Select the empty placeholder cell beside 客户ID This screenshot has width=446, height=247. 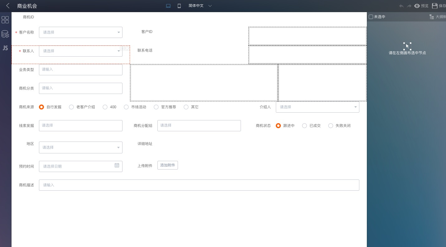pyautogui.click(x=308, y=36)
